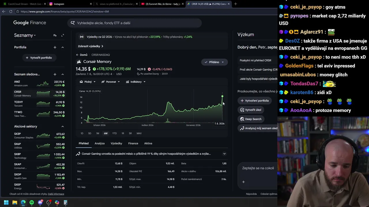This screenshot has width=369, height=207.
Task: Open Discord from the taskbar
Action: pyautogui.click(x=40, y=202)
